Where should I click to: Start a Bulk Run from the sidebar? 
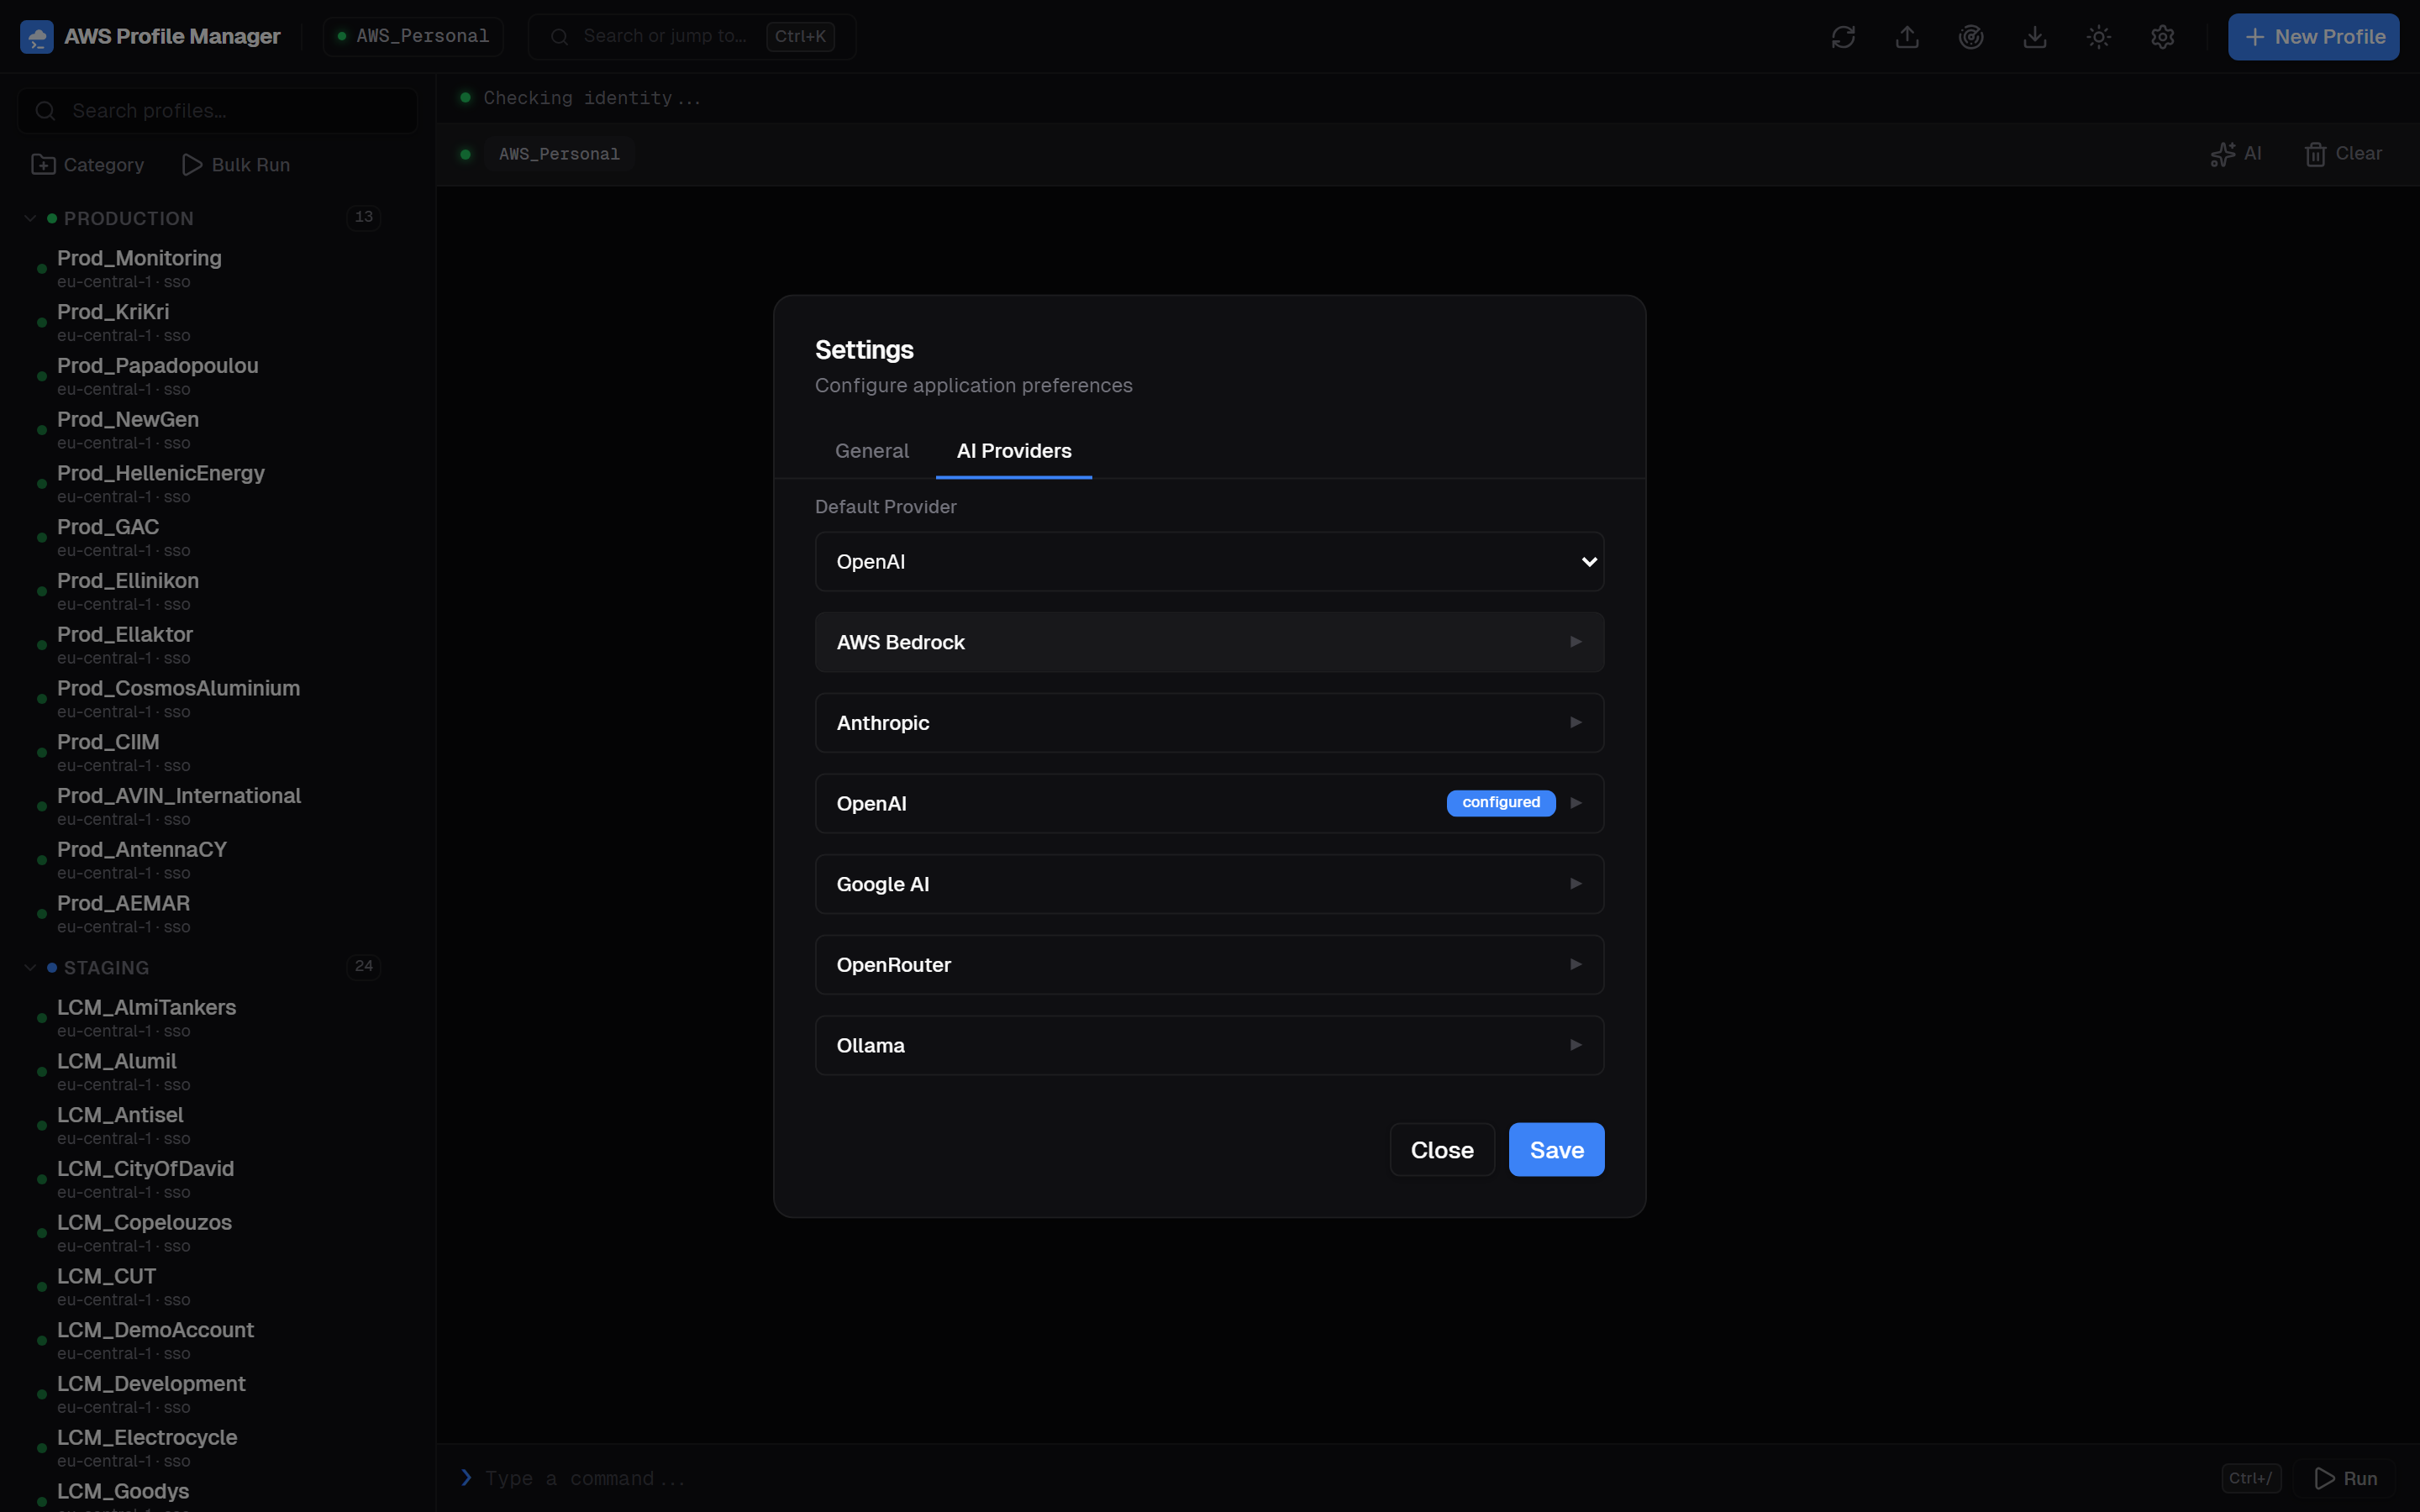pyautogui.click(x=236, y=164)
